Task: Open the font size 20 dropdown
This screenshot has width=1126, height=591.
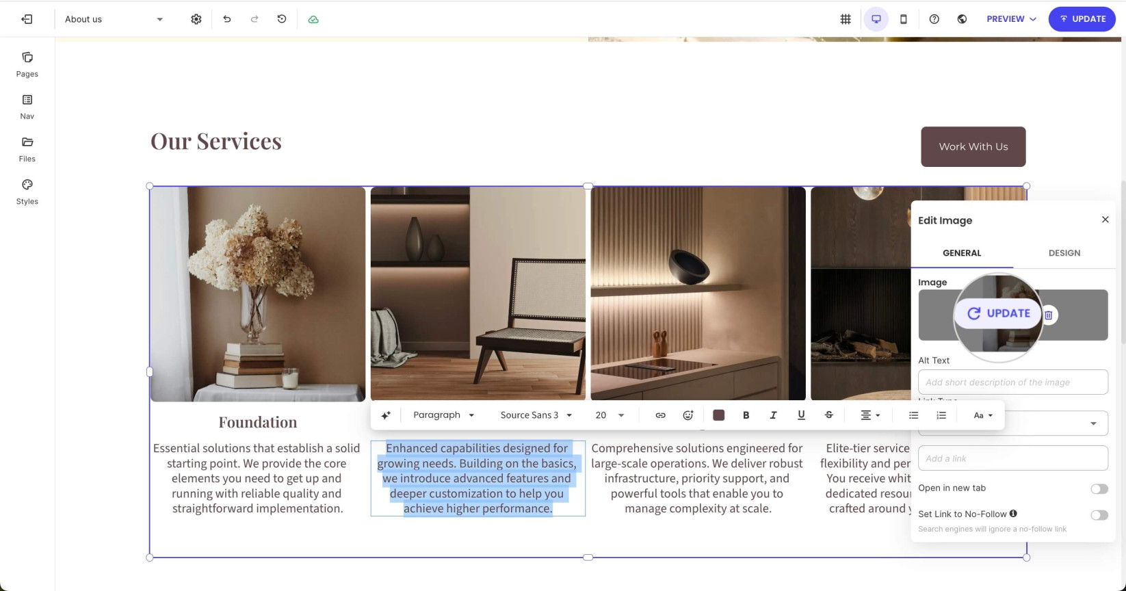Action: tap(610, 415)
